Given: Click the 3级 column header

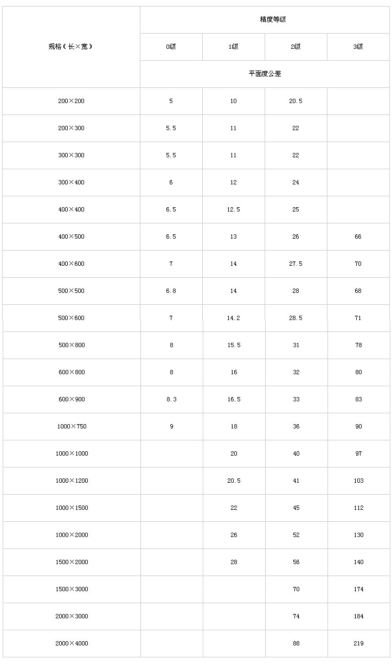Looking at the screenshot, I should pyautogui.click(x=358, y=47).
